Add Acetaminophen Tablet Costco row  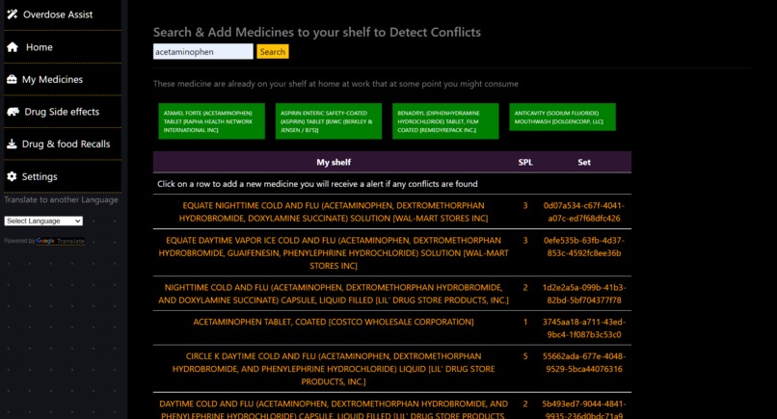[x=392, y=327]
